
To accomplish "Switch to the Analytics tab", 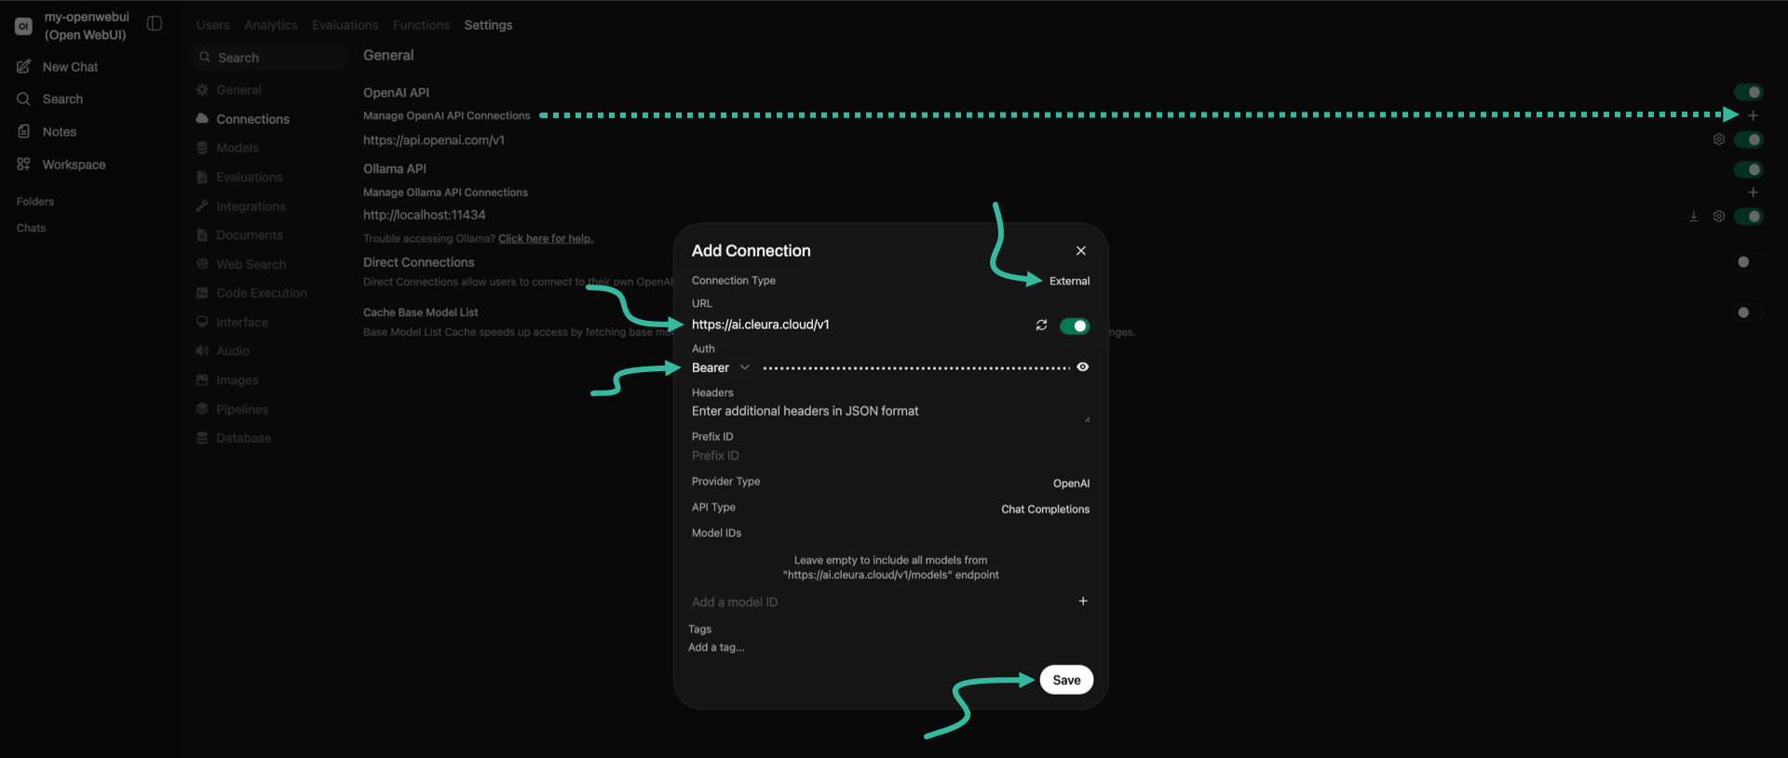I will click(x=271, y=25).
